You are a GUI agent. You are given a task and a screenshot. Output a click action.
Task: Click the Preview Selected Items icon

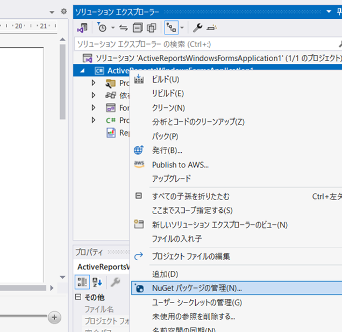click(x=211, y=28)
